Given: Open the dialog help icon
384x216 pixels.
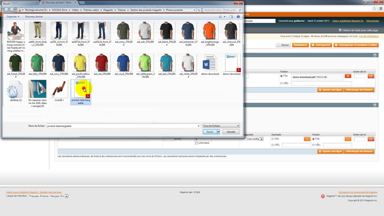Looking at the screenshot, I should [x=238, y=16].
